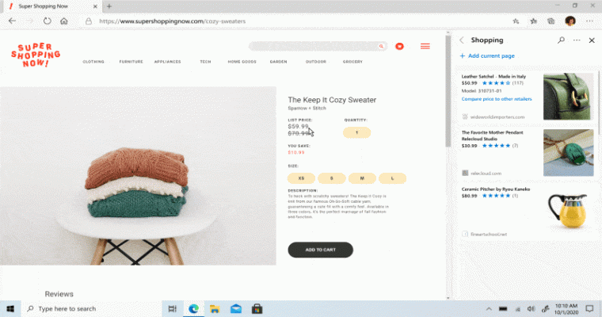Open the red shopping cart icon

pyautogui.click(x=400, y=47)
